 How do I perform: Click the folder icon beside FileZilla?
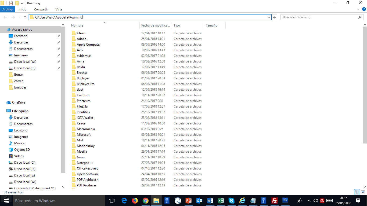[74, 106]
